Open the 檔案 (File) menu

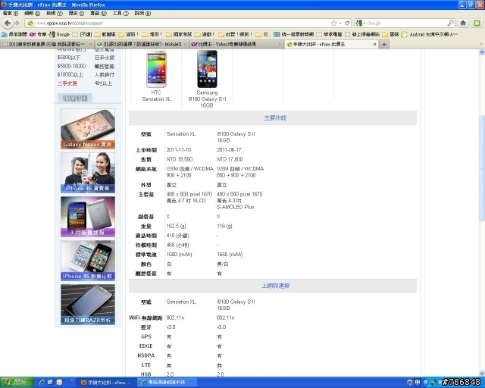tap(11, 13)
